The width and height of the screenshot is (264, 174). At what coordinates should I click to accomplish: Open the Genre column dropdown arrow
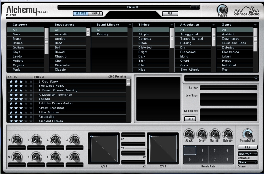pyautogui.click(x=255, y=25)
